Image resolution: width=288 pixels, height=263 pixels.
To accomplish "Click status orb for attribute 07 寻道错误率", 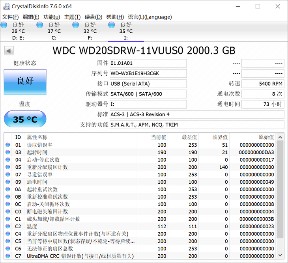I will pyautogui.click(x=8, y=174).
